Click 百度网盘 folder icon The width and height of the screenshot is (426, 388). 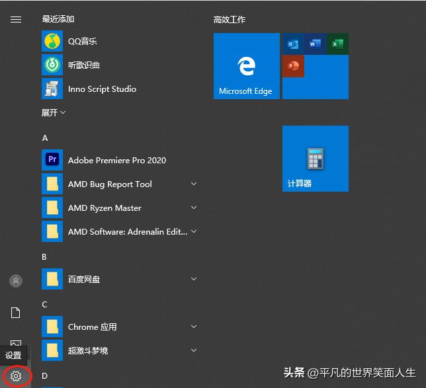(52, 279)
